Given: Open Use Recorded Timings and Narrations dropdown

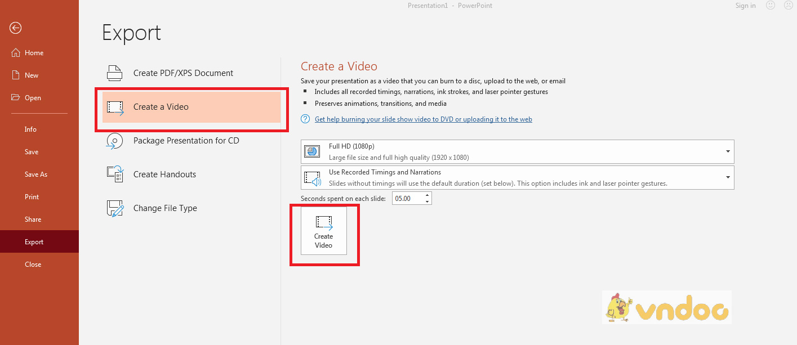Looking at the screenshot, I should [x=728, y=177].
